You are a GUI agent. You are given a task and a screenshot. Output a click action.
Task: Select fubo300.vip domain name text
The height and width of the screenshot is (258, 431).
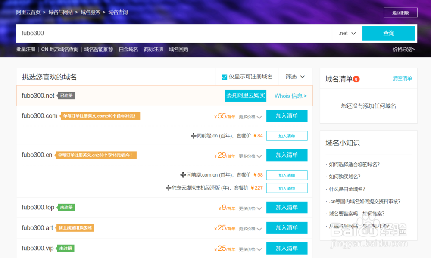(x=37, y=249)
